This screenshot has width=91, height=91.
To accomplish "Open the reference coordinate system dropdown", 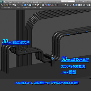I will click(34, 5).
